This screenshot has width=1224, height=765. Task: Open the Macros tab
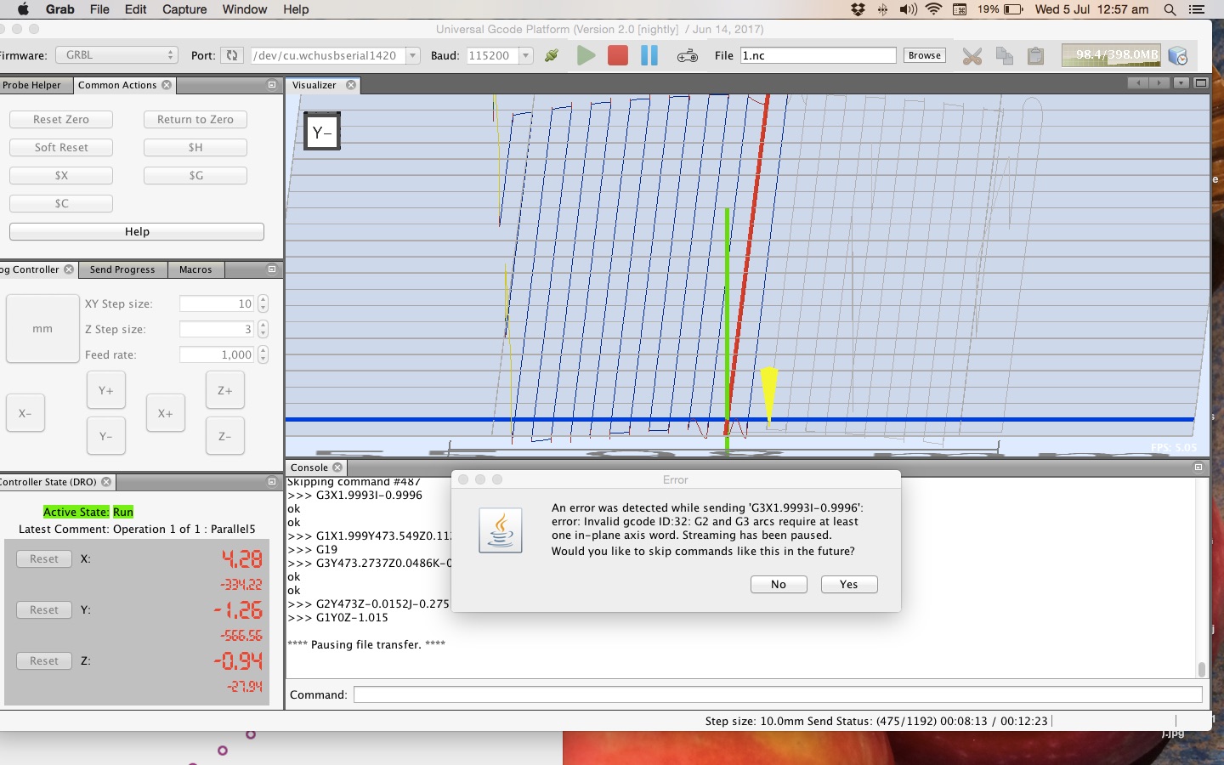[195, 269]
